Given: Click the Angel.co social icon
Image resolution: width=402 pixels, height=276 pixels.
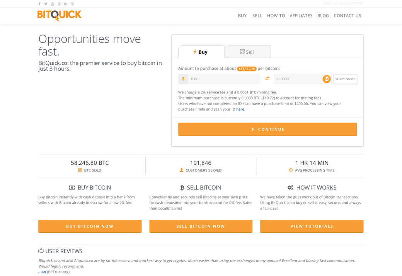Looking at the screenshot, I should coord(59,3).
